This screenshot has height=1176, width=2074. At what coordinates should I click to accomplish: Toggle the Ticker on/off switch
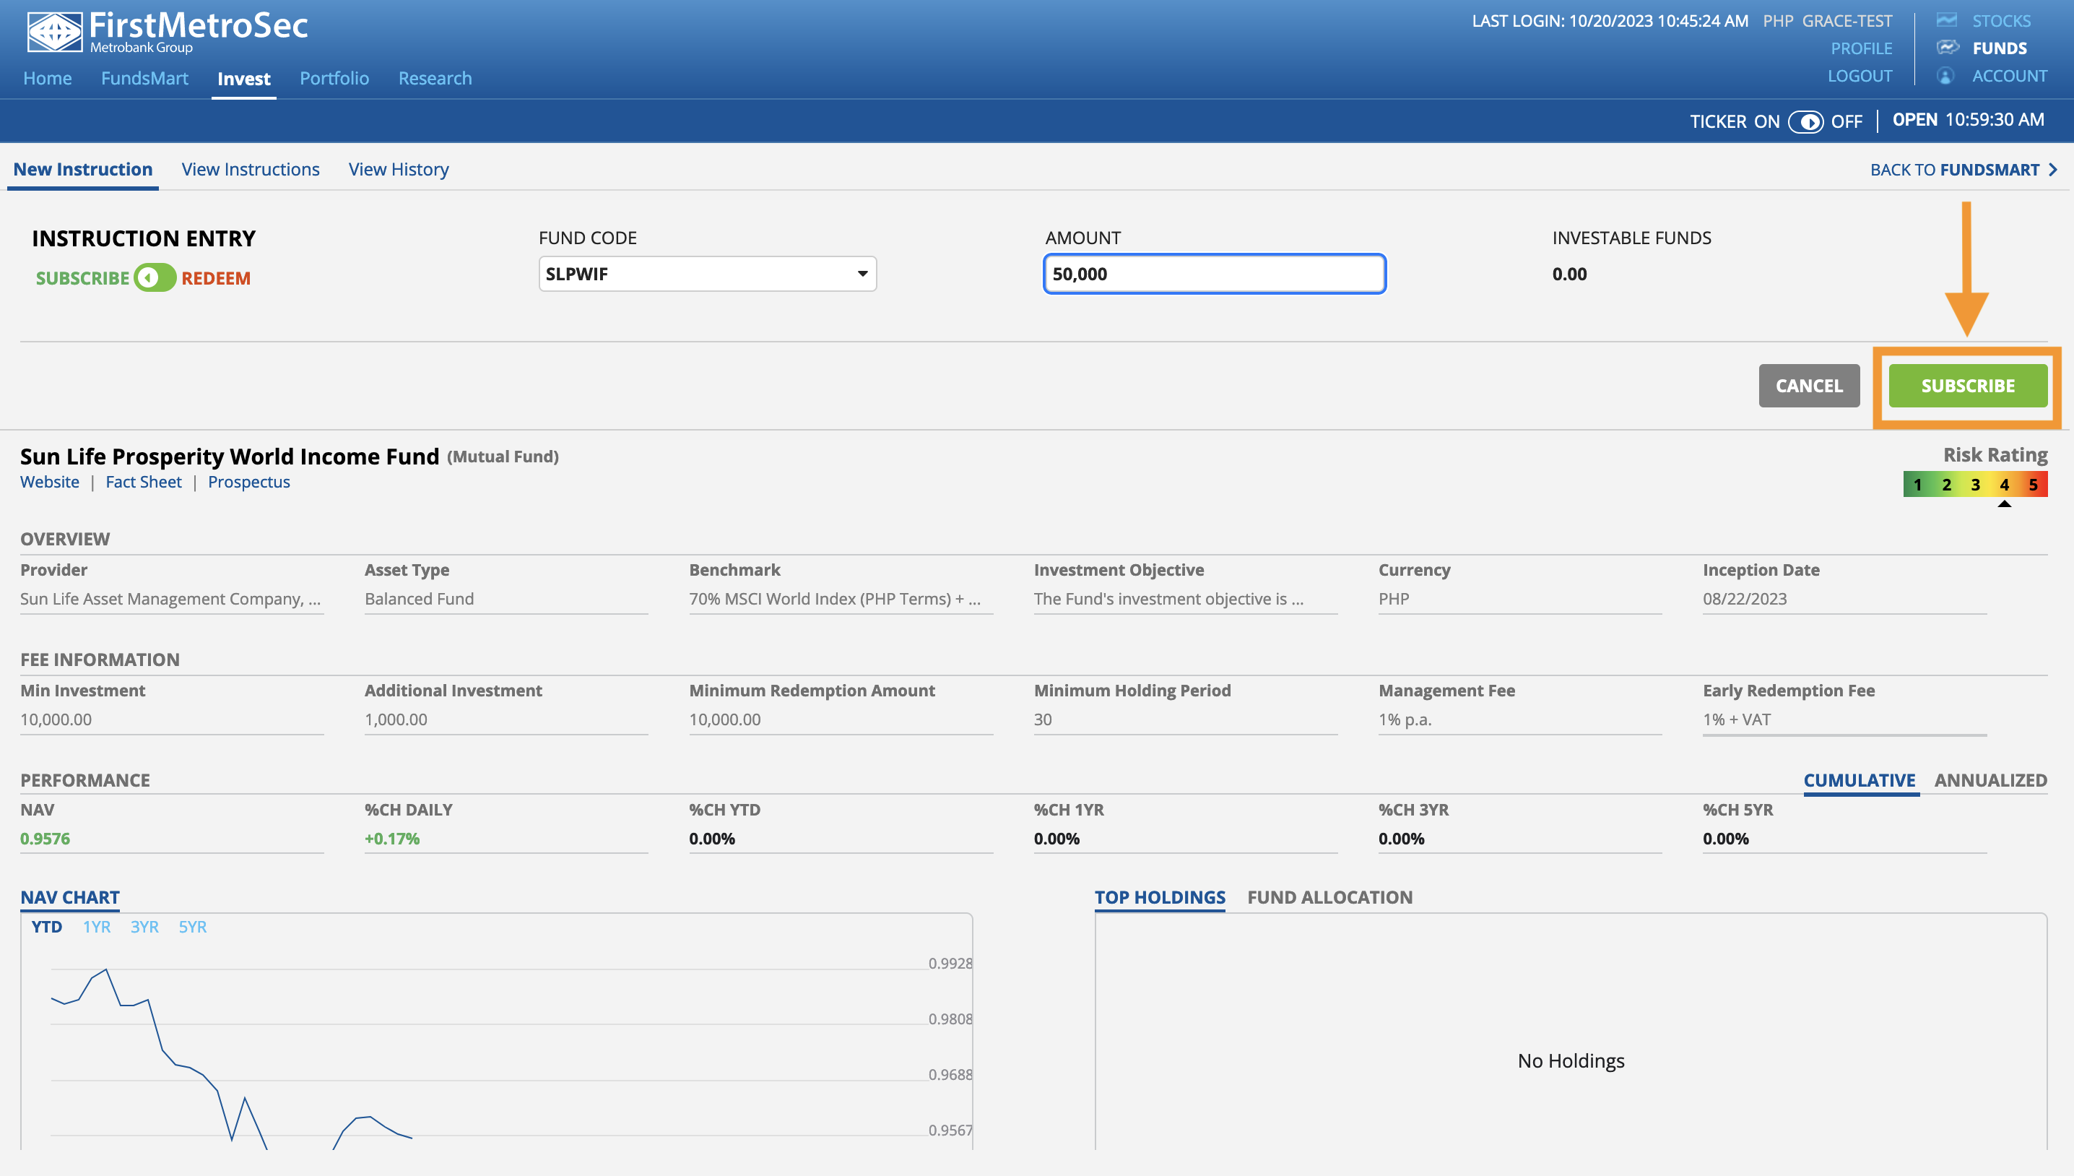click(x=1805, y=122)
